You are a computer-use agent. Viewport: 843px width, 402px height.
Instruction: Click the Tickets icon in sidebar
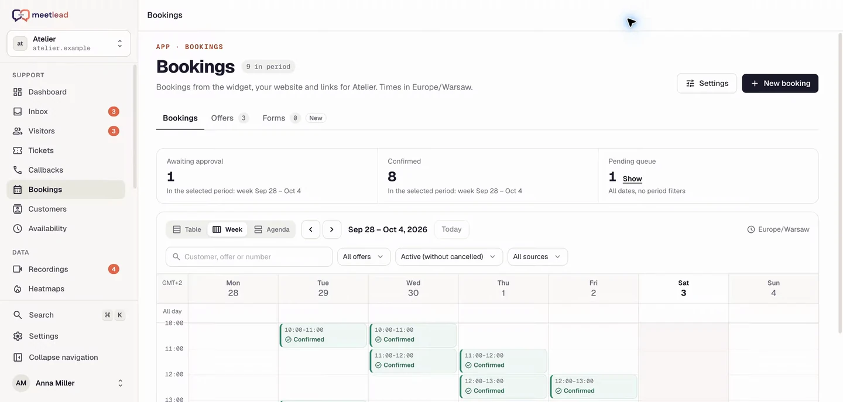point(18,150)
